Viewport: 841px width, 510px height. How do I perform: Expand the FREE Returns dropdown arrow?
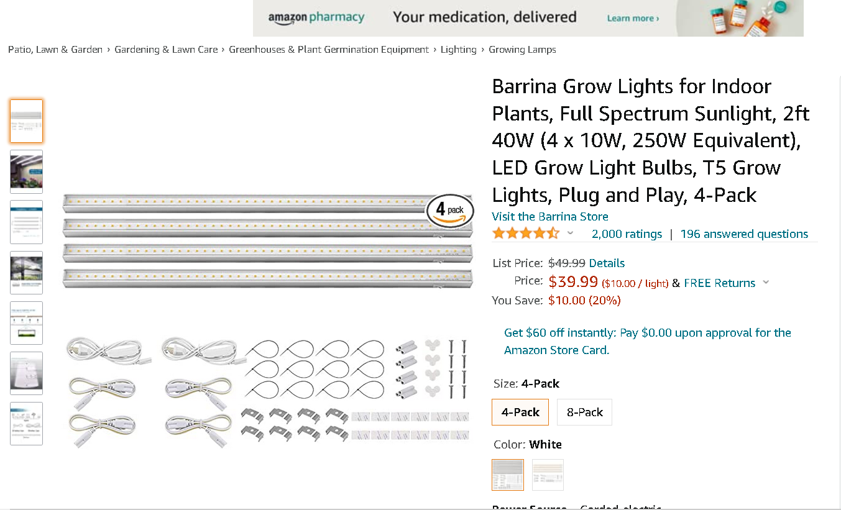766,283
